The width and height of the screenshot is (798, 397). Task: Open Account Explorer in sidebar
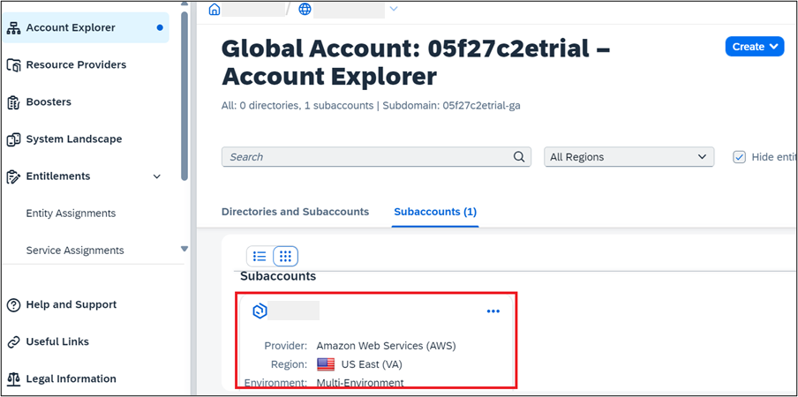pyautogui.click(x=85, y=27)
